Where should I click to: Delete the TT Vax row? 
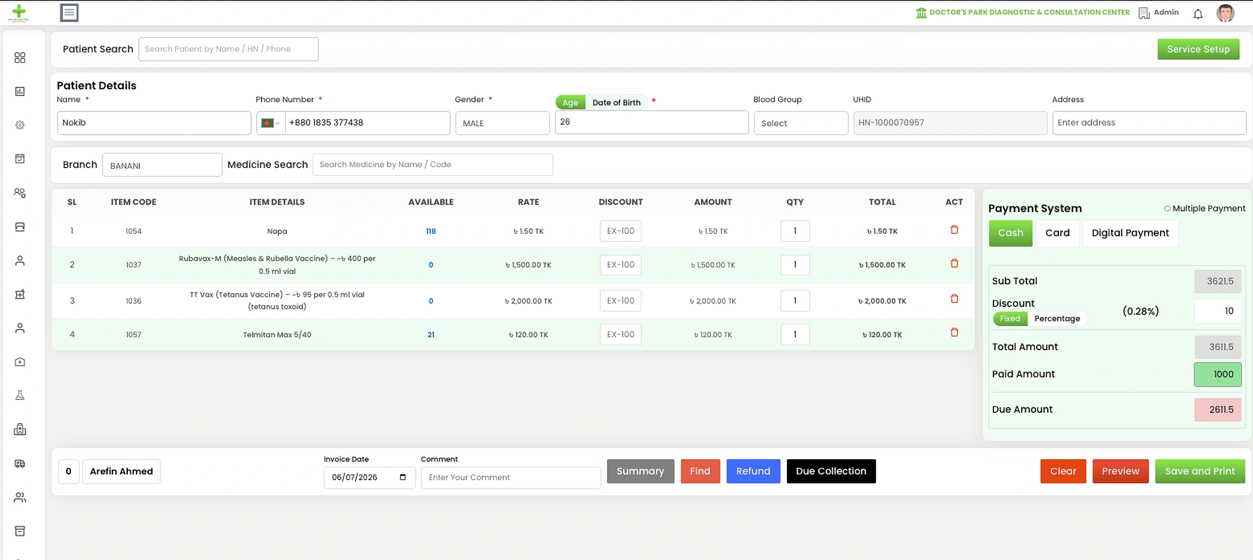click(954, 299)
